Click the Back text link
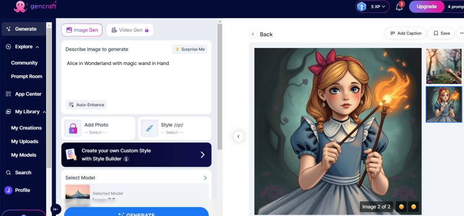This screenshot has height=216, width=464. 266,34
